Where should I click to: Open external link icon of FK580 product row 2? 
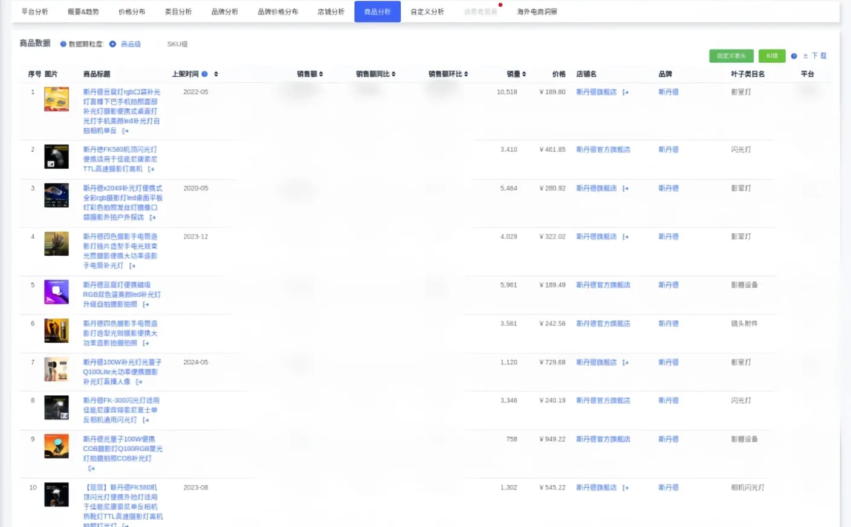[x=151, y=169]
